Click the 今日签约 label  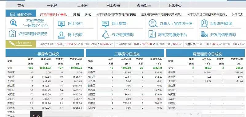click(24, 43)
